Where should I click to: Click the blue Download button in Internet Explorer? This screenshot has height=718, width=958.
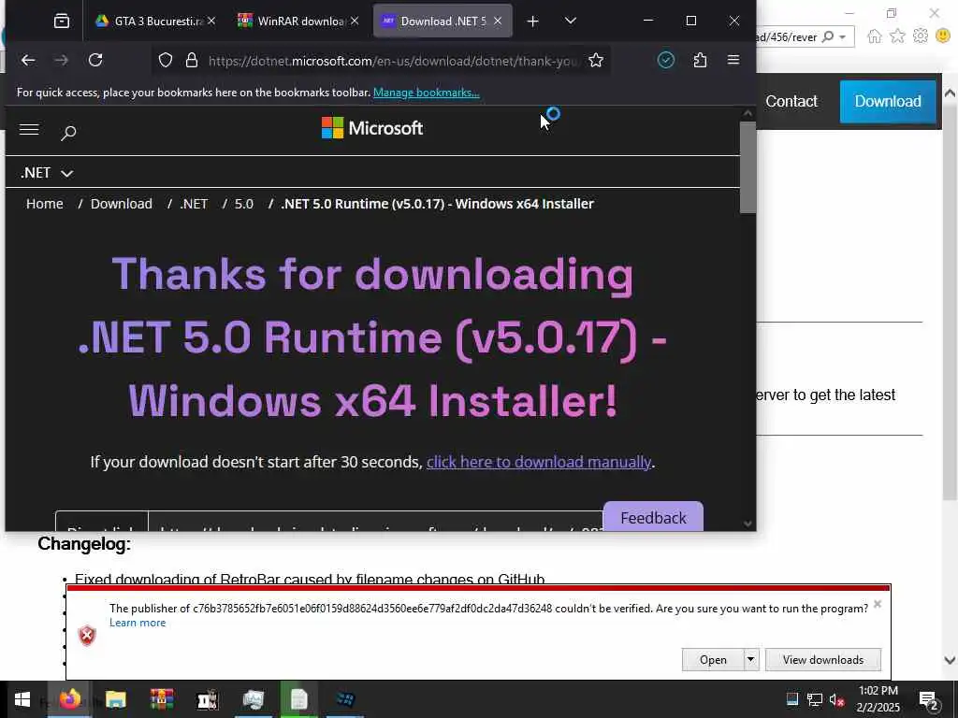click(888, 101)
